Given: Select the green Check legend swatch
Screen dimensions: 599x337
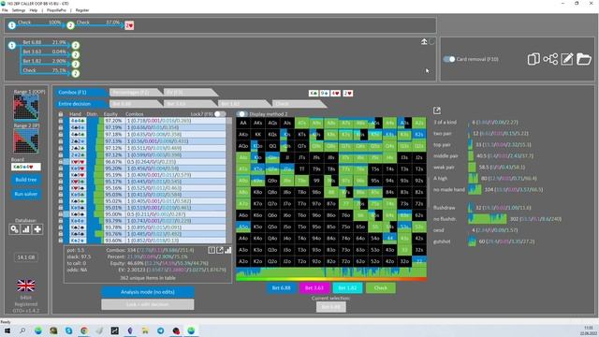Looking at the screenshot, I should pyautogui.click(x=381, y=287).
